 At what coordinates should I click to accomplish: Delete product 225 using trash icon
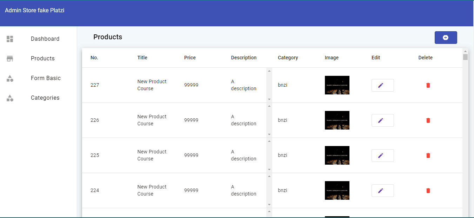(428, 156)
